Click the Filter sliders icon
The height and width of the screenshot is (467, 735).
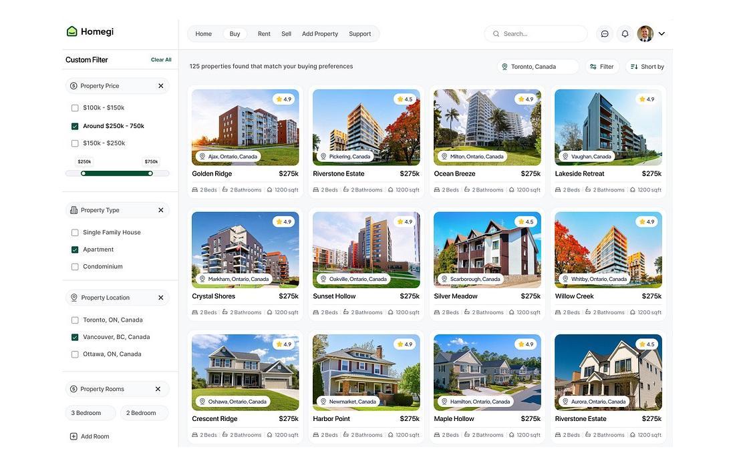(593, 67)
